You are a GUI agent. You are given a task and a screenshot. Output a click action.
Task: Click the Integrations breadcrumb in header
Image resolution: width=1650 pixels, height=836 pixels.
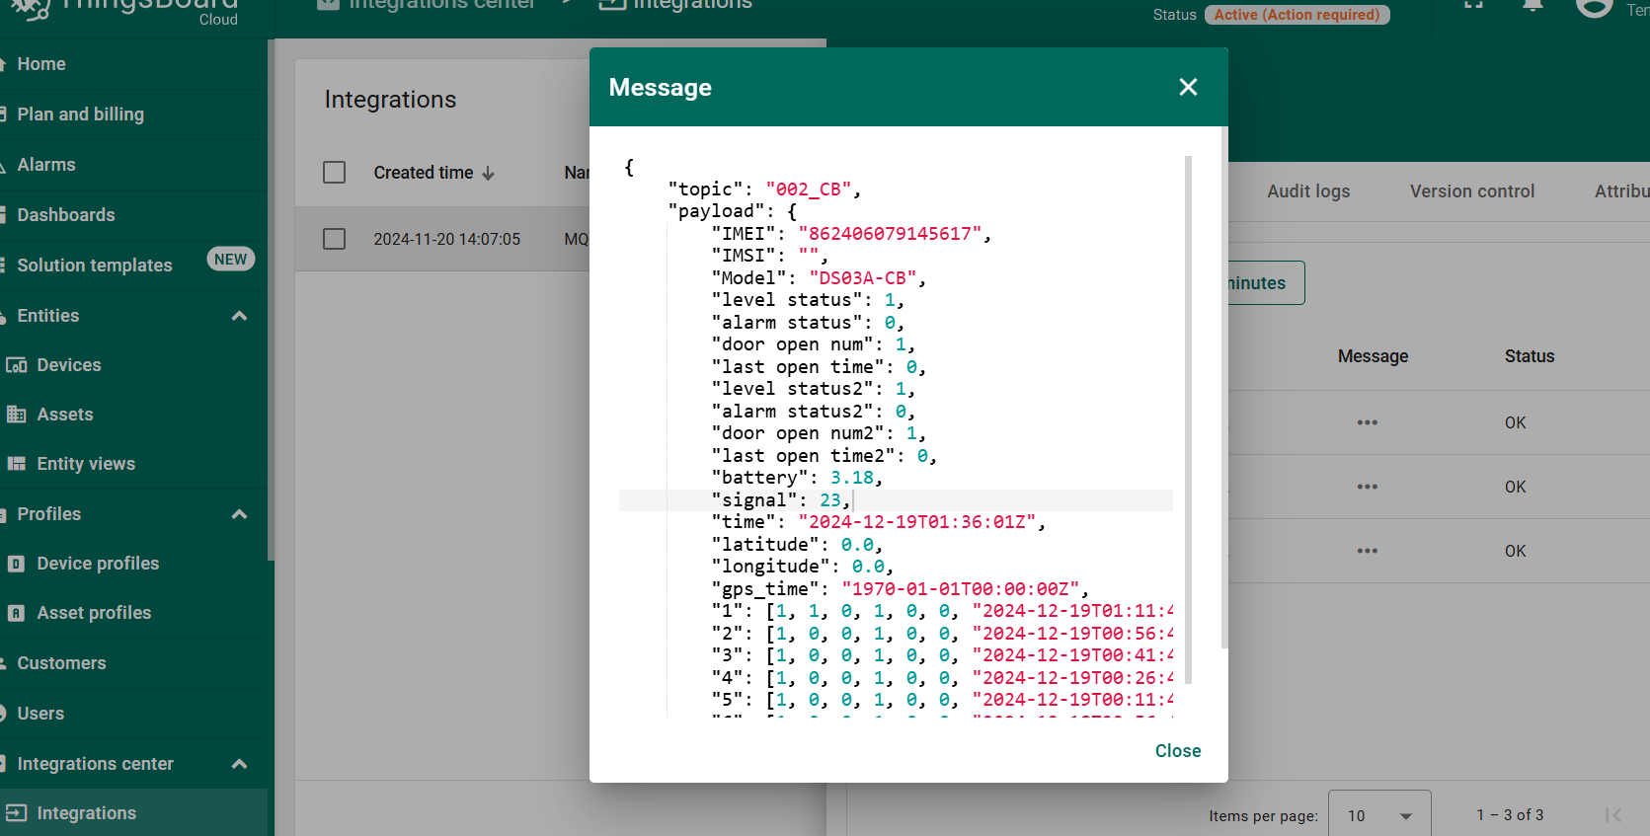point(675,5)
